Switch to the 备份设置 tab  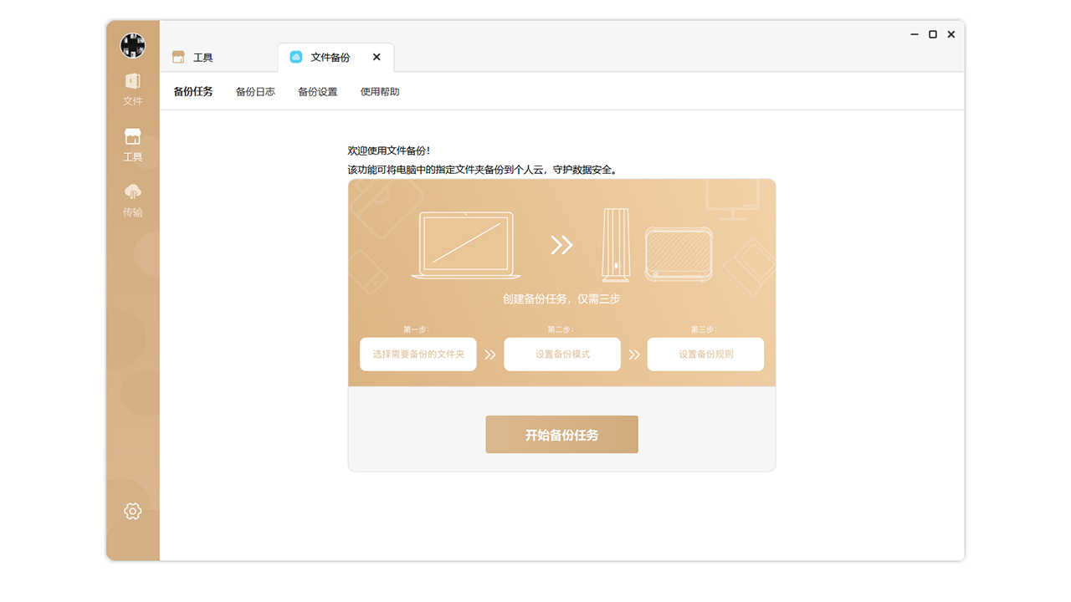[316, 92]
